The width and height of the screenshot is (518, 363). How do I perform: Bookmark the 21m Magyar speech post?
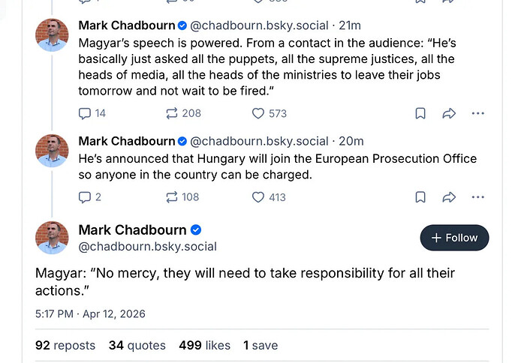click(420, 113)
